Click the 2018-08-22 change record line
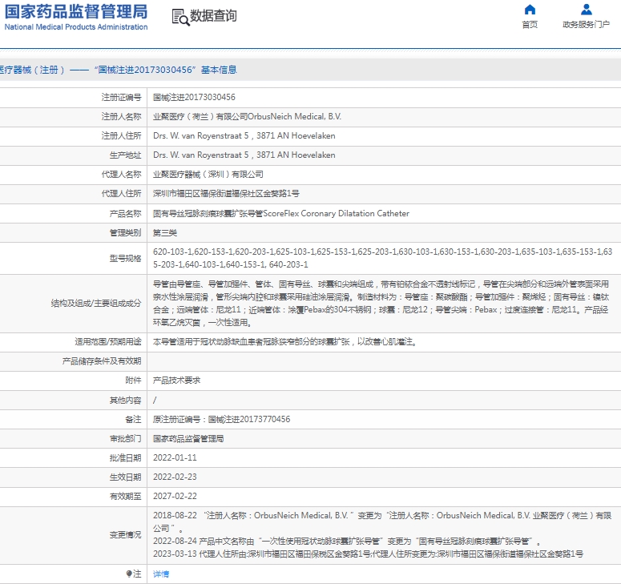This screenshot has height=584, width=621. tap(382, 522)
